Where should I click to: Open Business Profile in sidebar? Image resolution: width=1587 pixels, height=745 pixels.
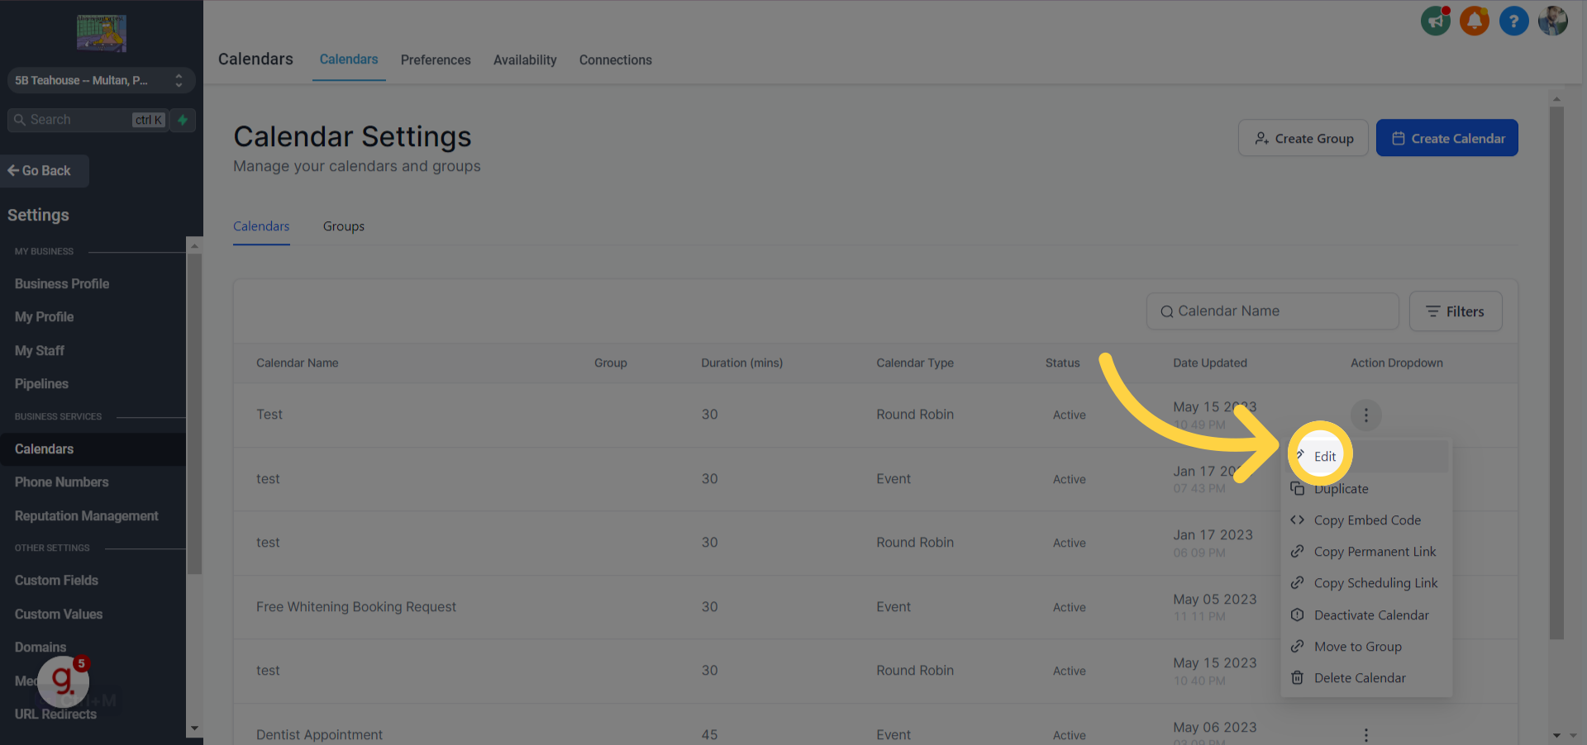pyautogui.click(x=62, y=284)
